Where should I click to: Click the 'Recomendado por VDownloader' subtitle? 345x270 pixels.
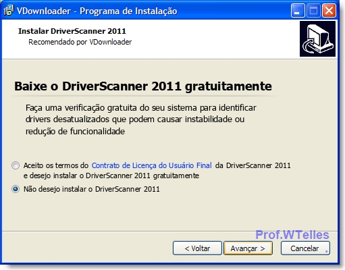(x=80, y=42)
